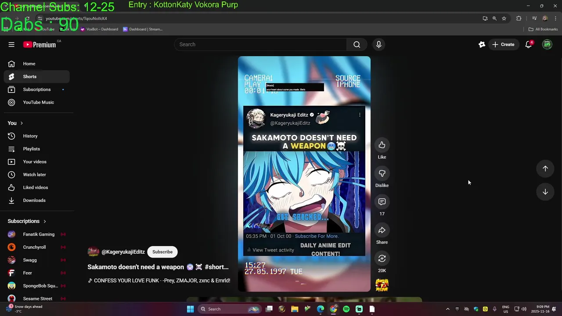Image resolution: width=562 pixels, height=316 pixels.
Task: Open Dashboard | Stream... bookmark
Action: [143, 29]
